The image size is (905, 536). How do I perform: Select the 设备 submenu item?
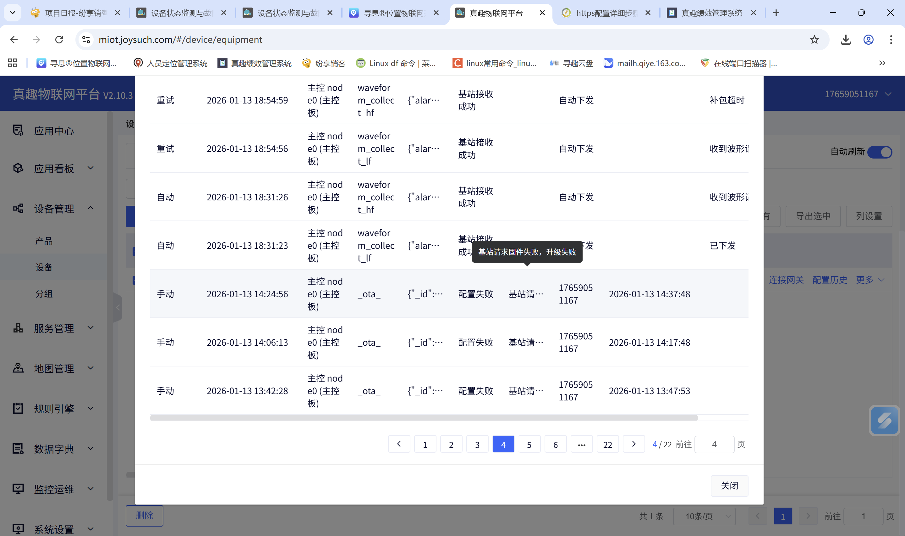click(x=44, y=267)
